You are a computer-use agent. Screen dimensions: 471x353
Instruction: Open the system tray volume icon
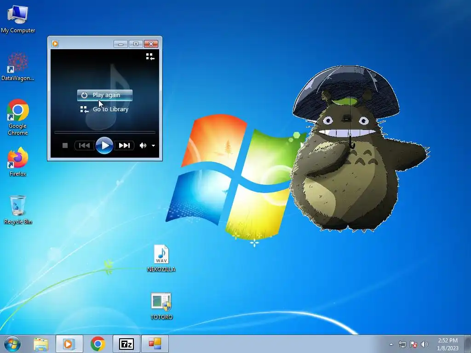(425, 344)
